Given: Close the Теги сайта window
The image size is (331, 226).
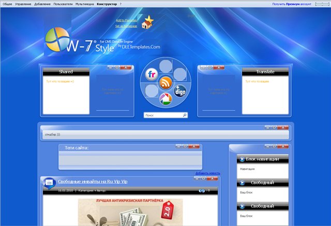Looking at the screenshot, I should [x=194, y=146].
